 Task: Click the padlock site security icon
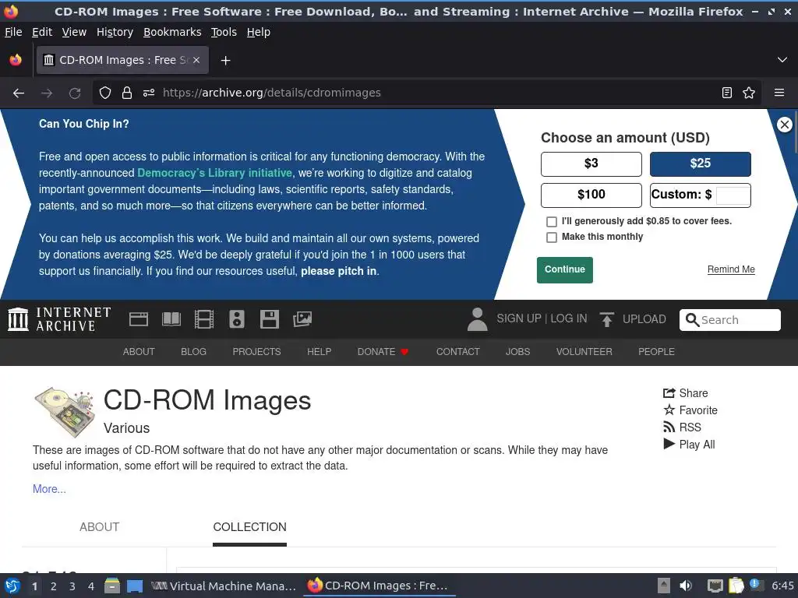tap(127, 93)
